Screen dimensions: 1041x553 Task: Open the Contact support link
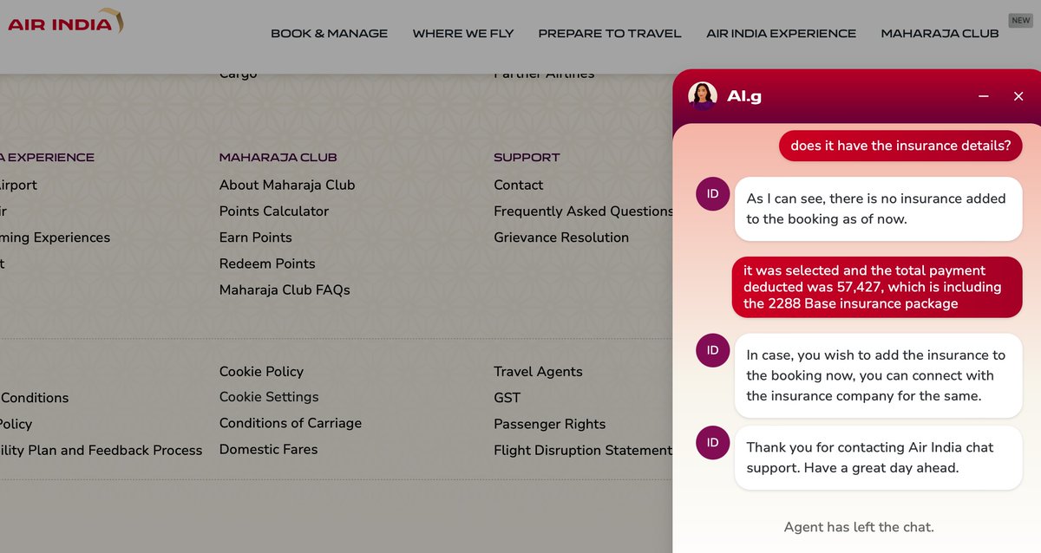[519, 185]
